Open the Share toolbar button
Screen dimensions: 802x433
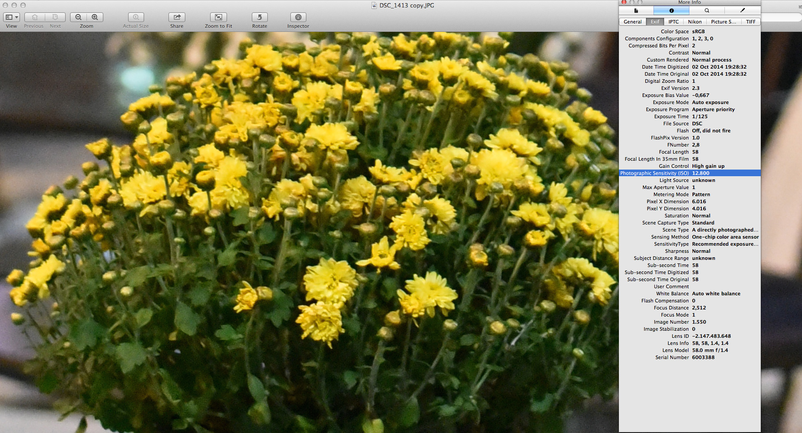(x=176, y=17)
